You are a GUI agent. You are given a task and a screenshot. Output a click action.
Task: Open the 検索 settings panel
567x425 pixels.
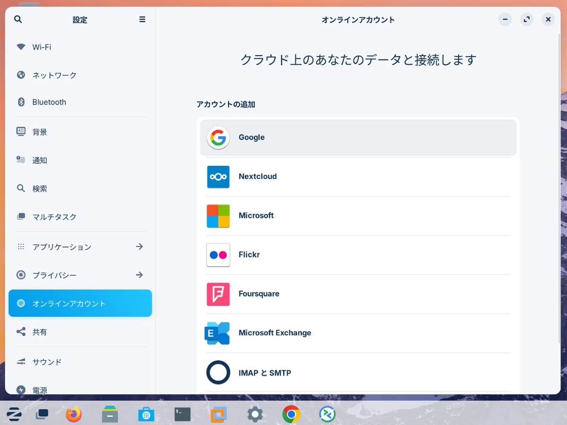coord(80,188)
